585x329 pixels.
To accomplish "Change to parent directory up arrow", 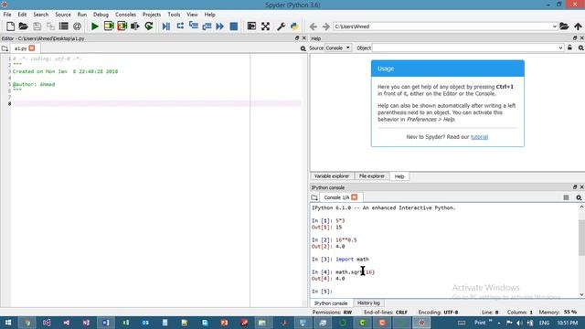I will tap(578, 27).
